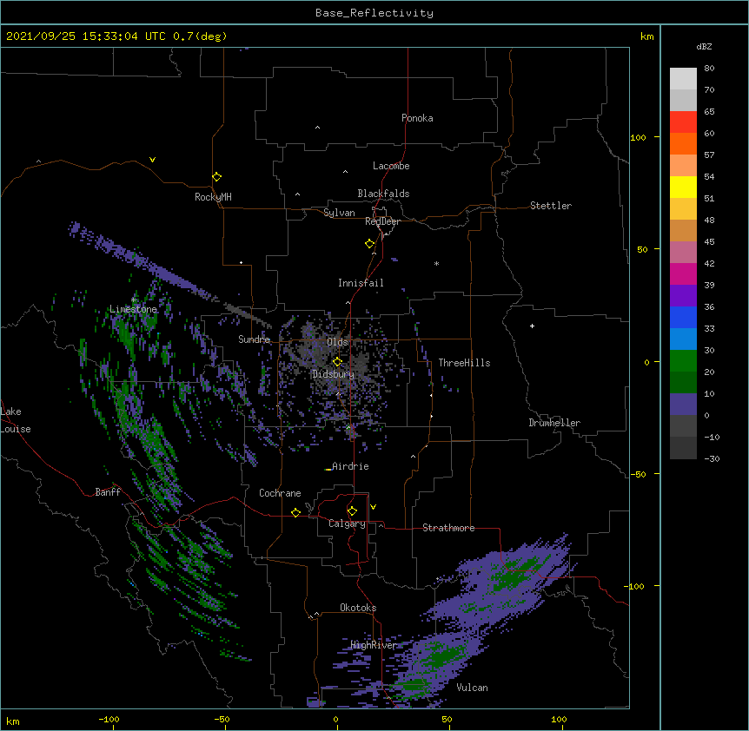This screenshot has width=749, height=731.
Task: Select the Strathmore label
Action: tap(448, 528)
